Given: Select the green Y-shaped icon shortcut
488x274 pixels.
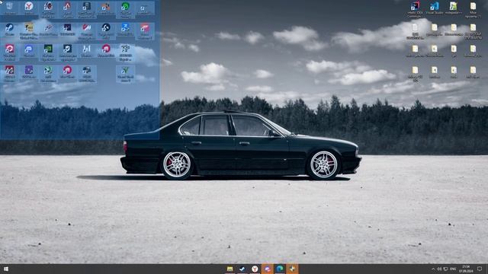Looking at the screenshot, I should [x=125, y=74].
